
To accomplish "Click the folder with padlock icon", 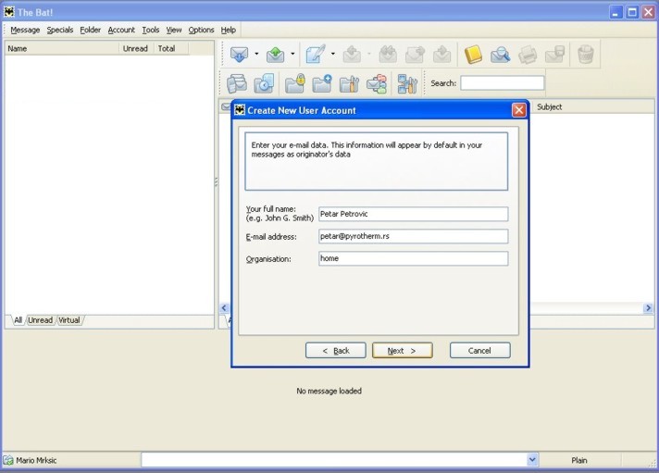I will (294, 83).
